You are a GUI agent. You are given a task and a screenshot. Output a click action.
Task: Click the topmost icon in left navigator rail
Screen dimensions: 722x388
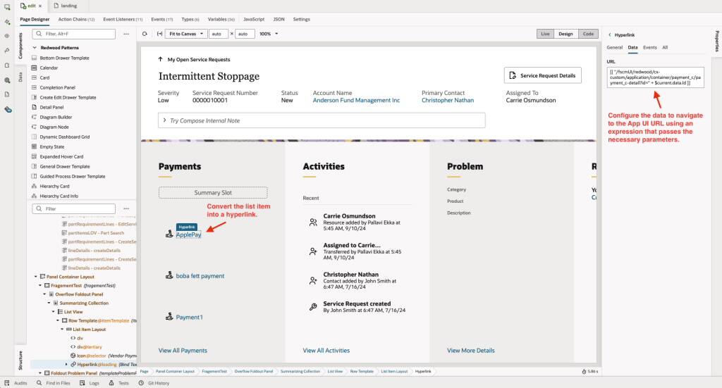coord(7,7)
